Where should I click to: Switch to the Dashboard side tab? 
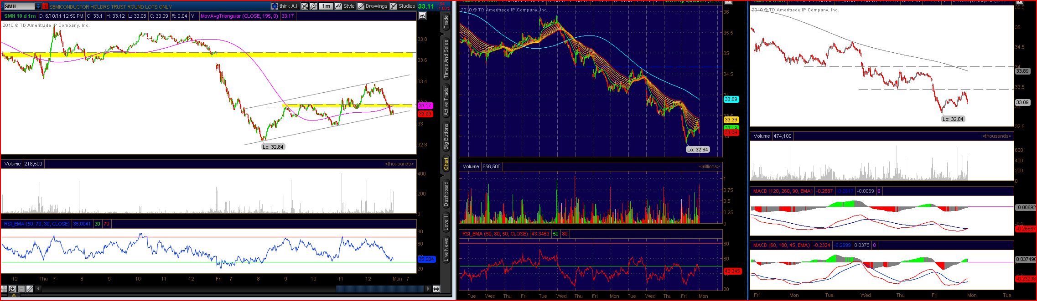click(446, 193)
